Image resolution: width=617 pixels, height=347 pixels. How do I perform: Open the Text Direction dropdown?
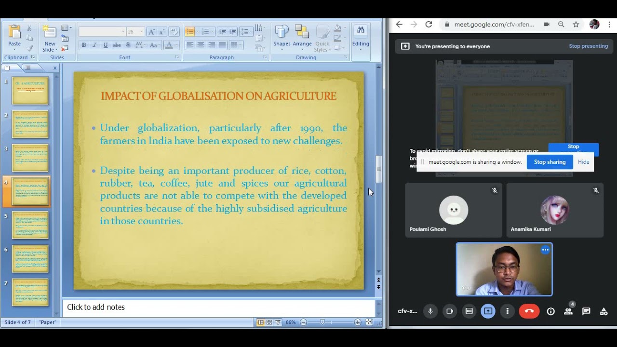[x=260, y=28]
